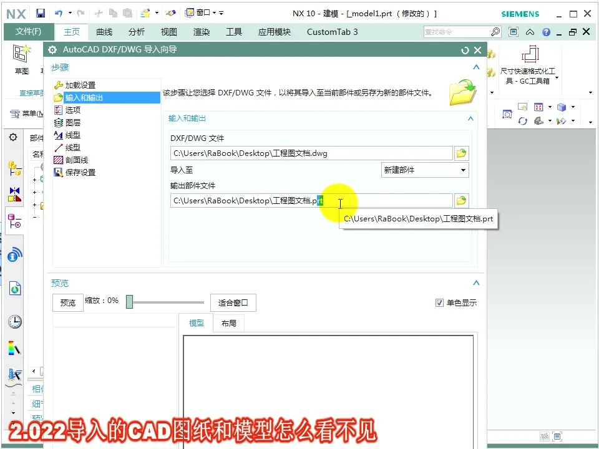Image resolution: width=599 pixels, height=449 pixels.
Task: Click the 适合窗口 button
Action: click(233, 302)
